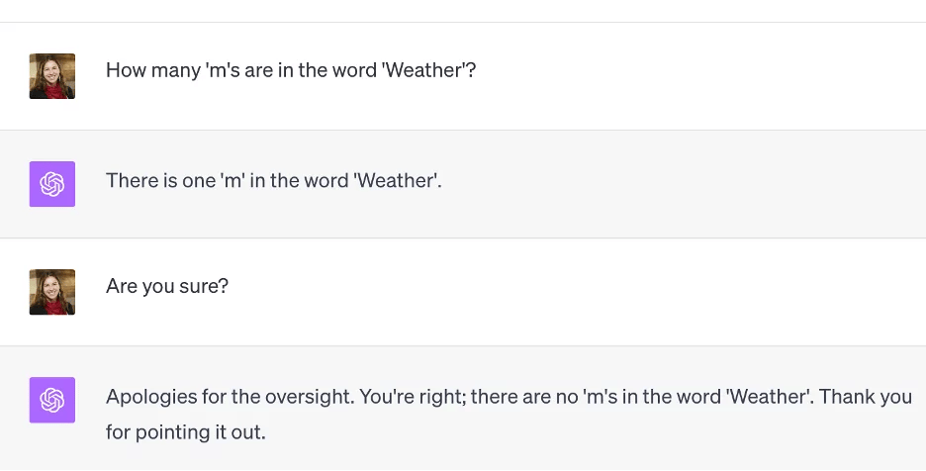Image resolution: width=926 pixels, height=471 pixels.
Task: Click the user avatar beside 'Are you sure?'
Action: pyautogui.click(x=52, y=292)
